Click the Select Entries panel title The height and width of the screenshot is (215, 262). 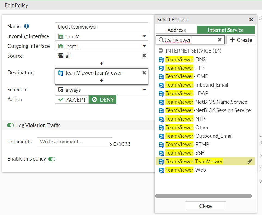tap(172, 20)
